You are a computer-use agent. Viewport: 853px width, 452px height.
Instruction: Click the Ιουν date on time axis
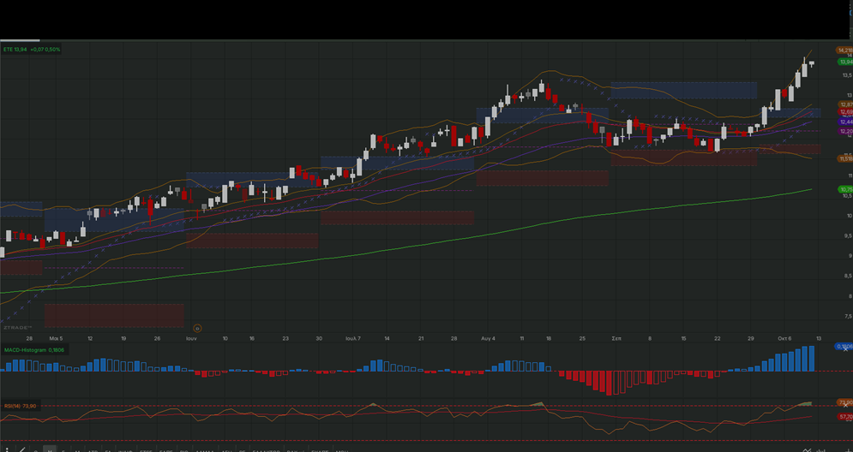pos(191,338)
